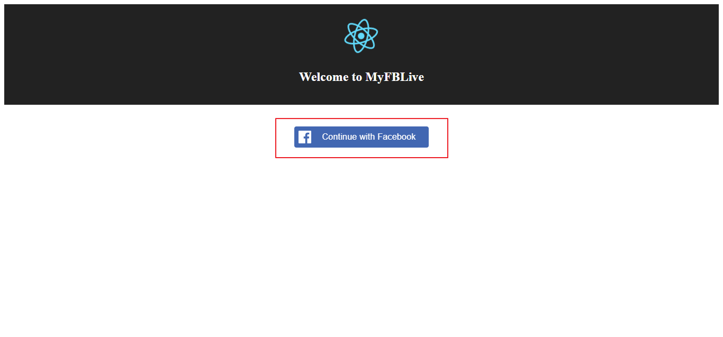723x337 pixels.
Task: Click the React atom logo
Action: pyautogui.click(x=361, y=36)
